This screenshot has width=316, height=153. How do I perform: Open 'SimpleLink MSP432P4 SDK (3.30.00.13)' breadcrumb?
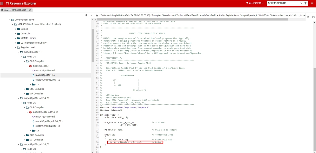[x=131, y=15]
